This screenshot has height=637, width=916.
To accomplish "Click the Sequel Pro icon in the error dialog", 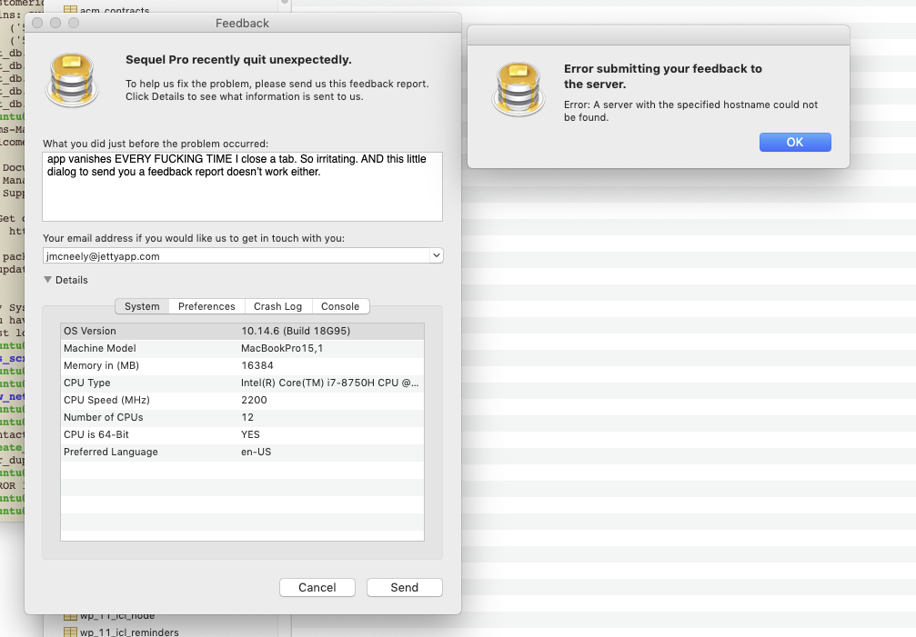I will 518,89.
